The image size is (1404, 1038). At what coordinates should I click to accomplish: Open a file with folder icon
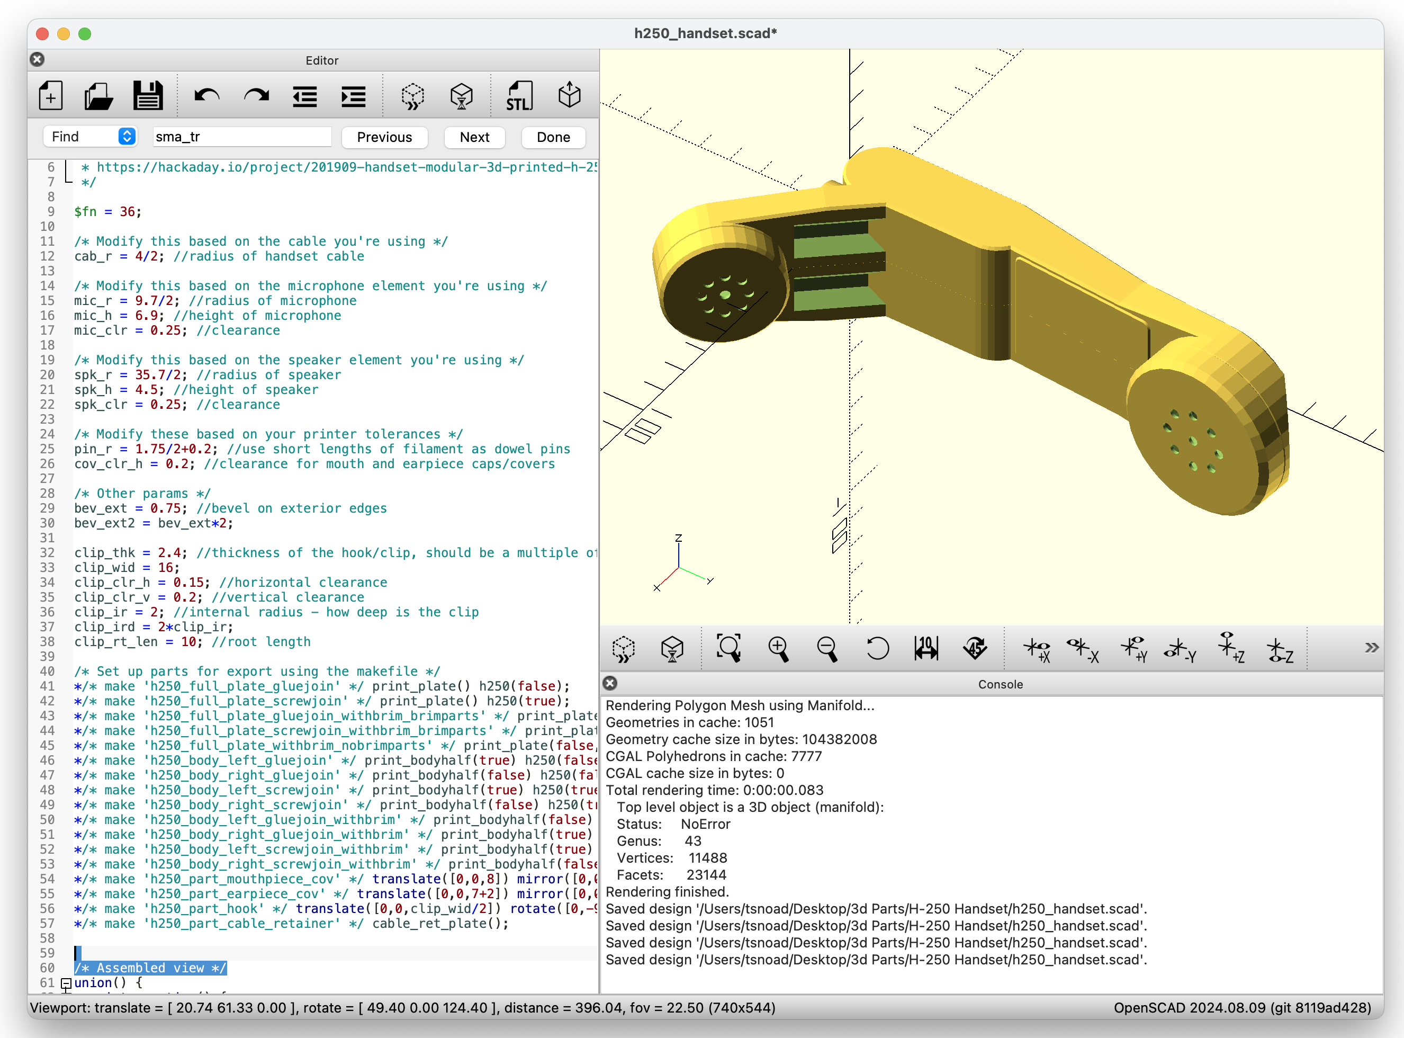(x=98, y=96)
